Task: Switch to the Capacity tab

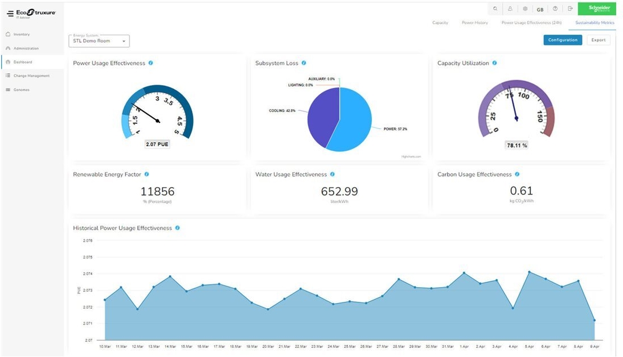Action: tap(440, 23)
